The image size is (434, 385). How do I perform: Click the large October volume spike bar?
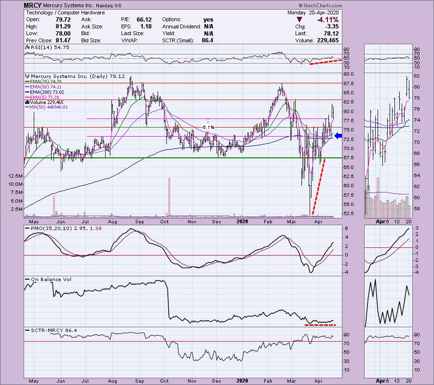point(169,197)
